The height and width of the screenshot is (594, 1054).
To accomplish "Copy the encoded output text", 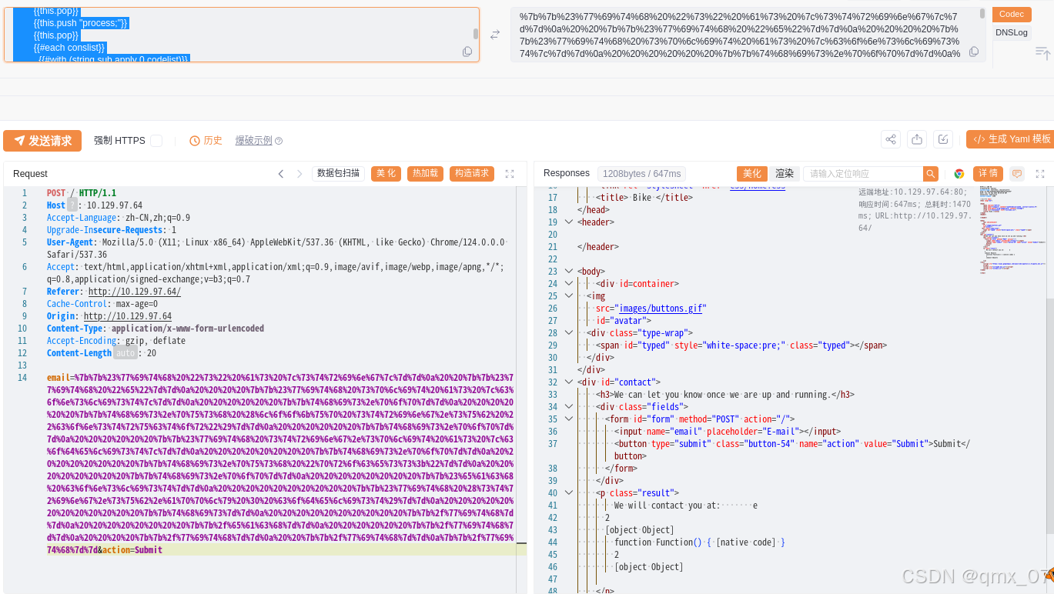I will pyautogui.click(x=974, y=52).
